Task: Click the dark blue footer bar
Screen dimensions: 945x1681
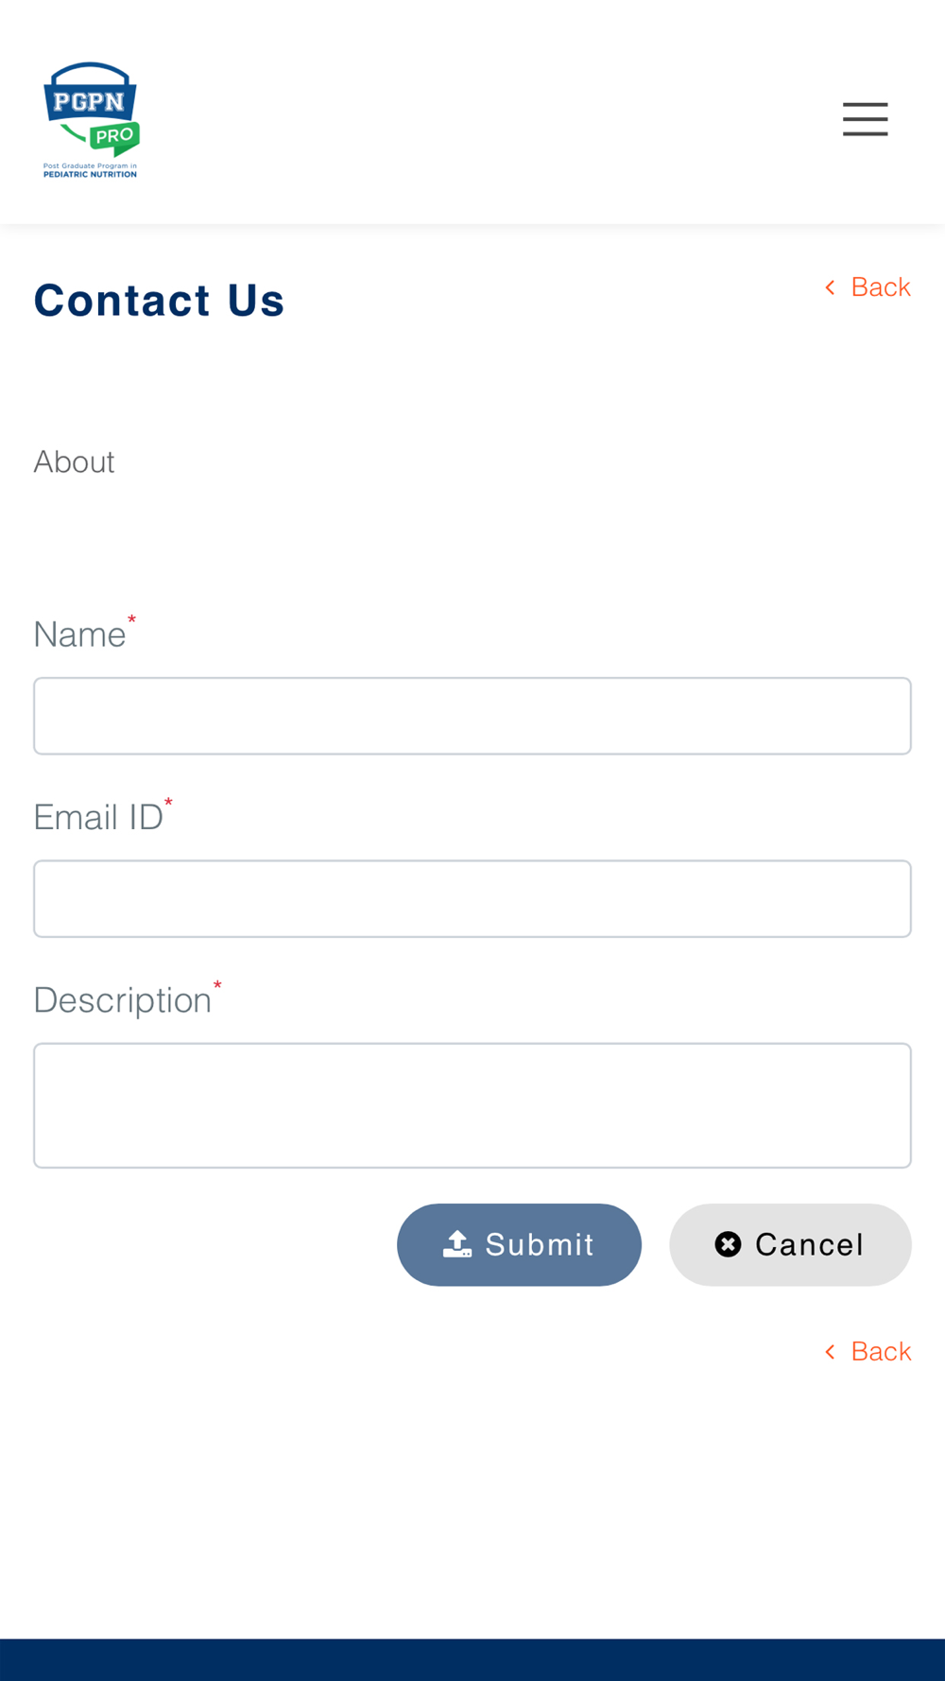Action: 472,1660
